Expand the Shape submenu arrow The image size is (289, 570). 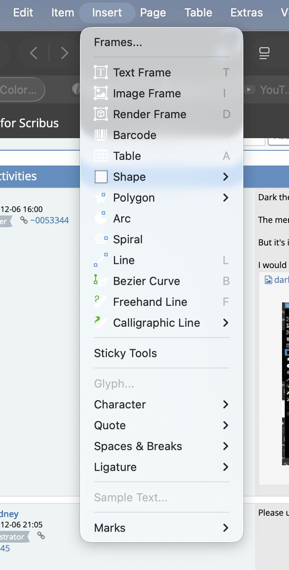pyautogui.click(x=226, y=177)
